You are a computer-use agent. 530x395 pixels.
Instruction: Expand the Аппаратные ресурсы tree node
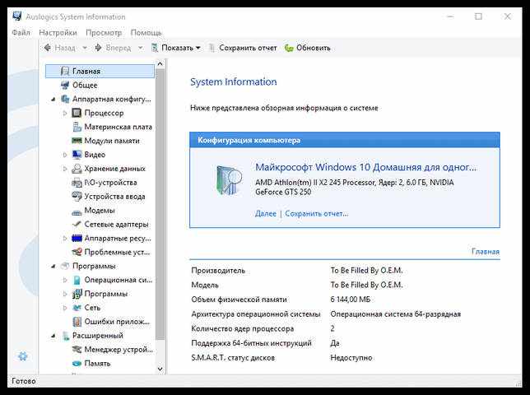click(65, 238)
